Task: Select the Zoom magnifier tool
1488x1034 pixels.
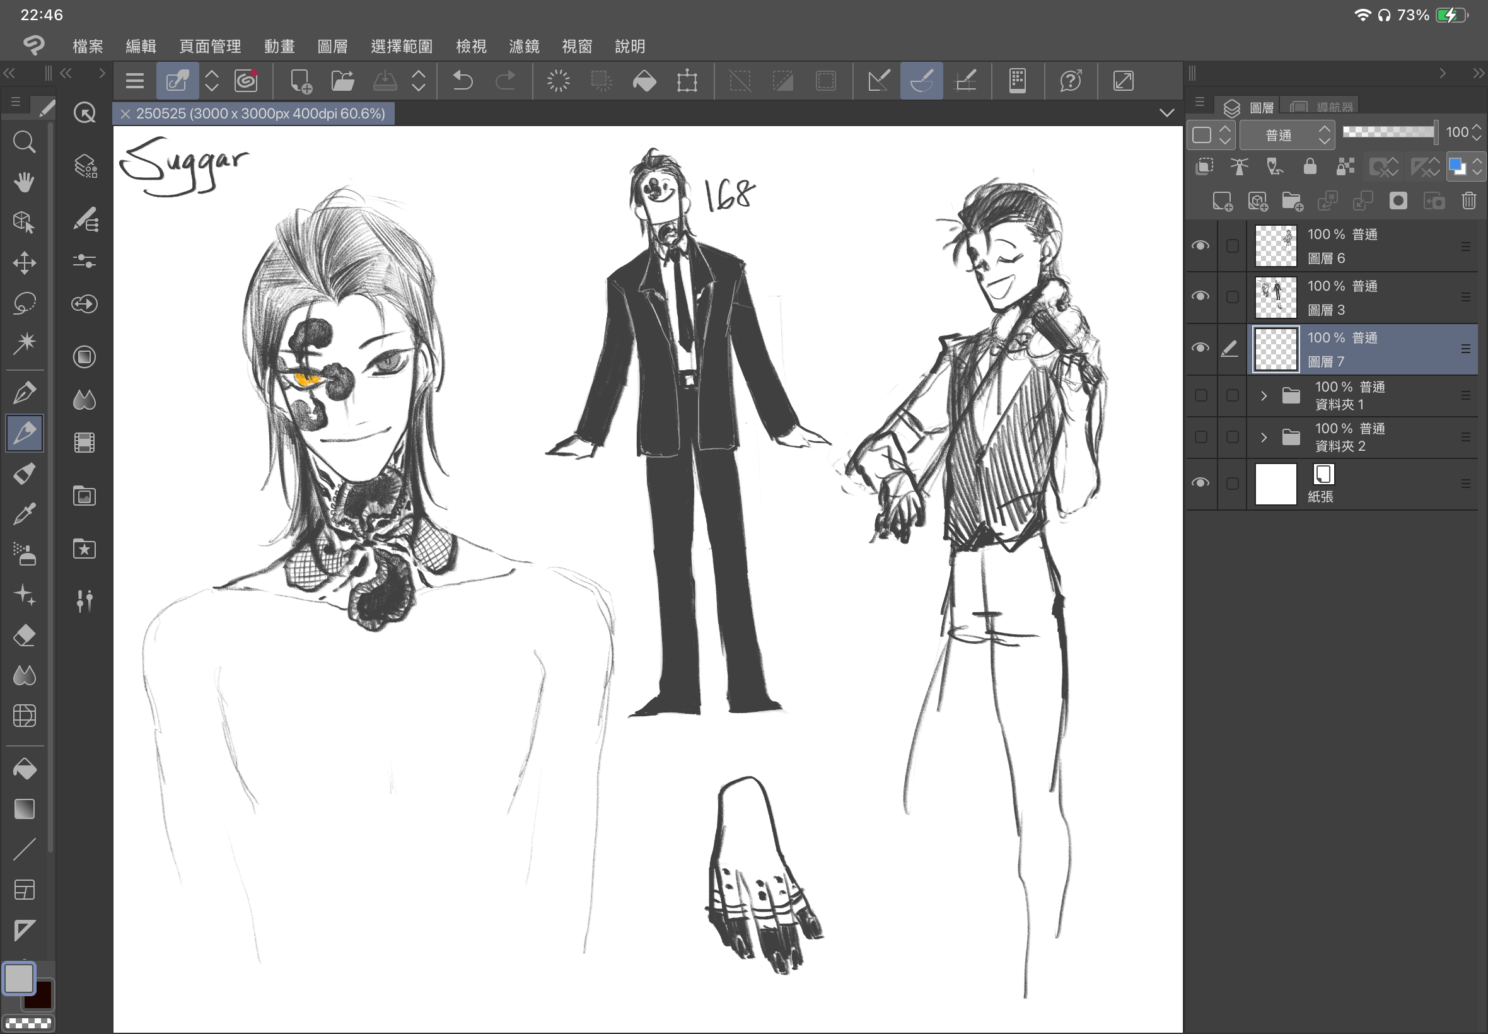Action: click(24, 142)
